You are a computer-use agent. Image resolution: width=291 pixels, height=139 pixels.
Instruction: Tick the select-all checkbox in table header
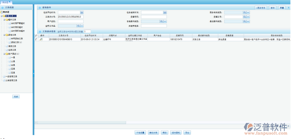coord(36,35)
